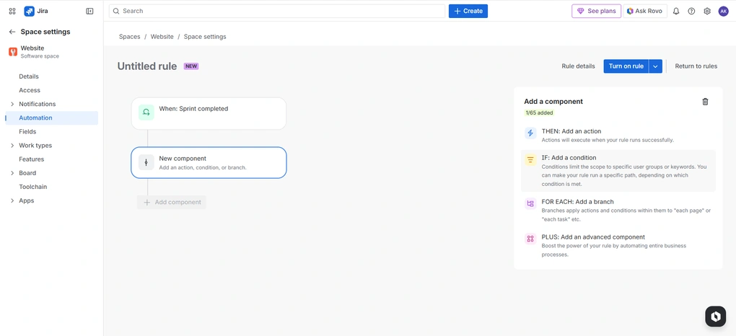Click the search input field
This screenshot has height=336, width=736.
277,11
